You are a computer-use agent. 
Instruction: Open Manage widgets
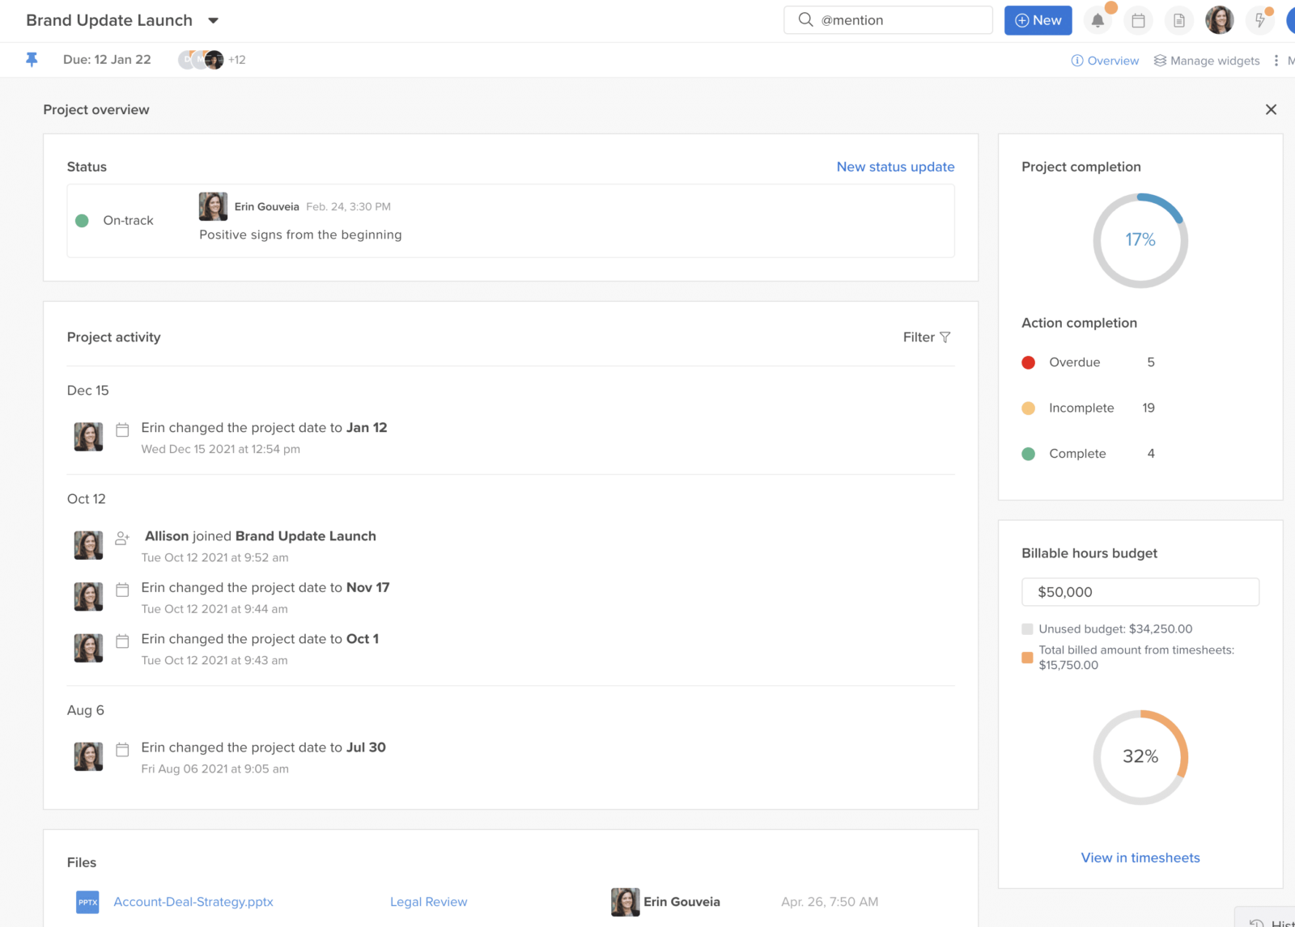coord(1206,60)
